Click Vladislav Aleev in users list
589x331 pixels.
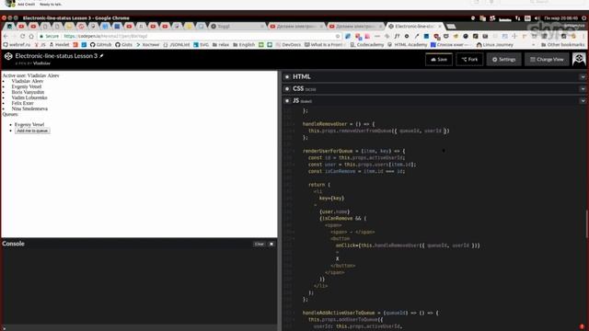(x=28, y=81)
